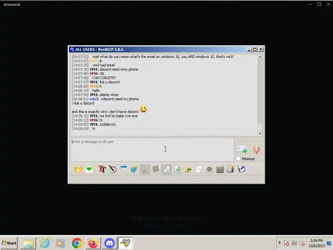333x250 pixels.
Task: Switch to BeeBEEP bee taskbar button
Action: point(126,243)
